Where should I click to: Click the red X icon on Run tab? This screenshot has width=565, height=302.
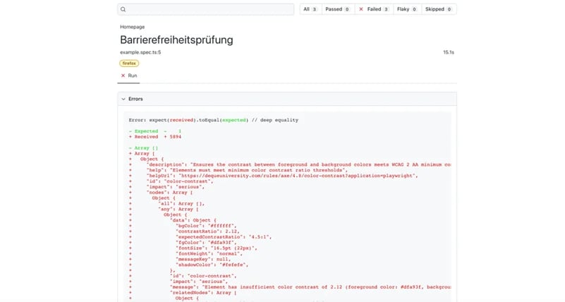[x=123, y=75]
